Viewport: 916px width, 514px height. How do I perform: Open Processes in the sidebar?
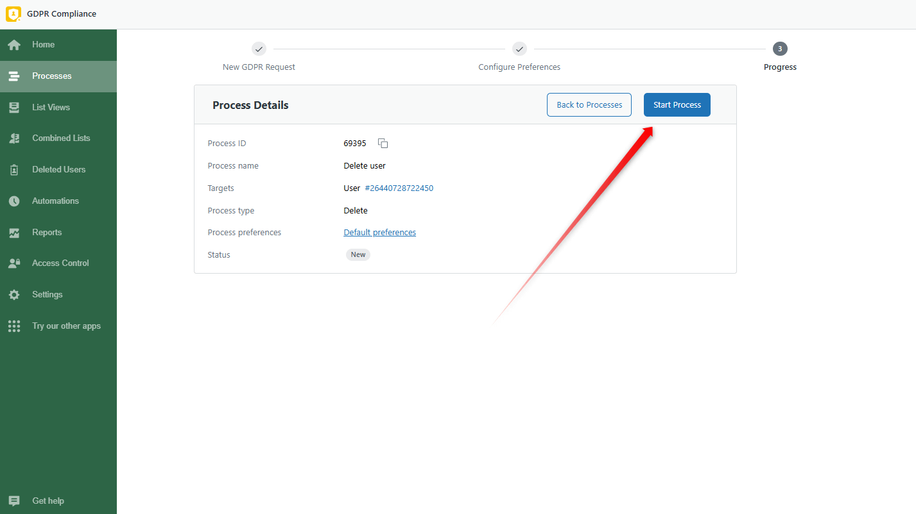coord(58,76)
